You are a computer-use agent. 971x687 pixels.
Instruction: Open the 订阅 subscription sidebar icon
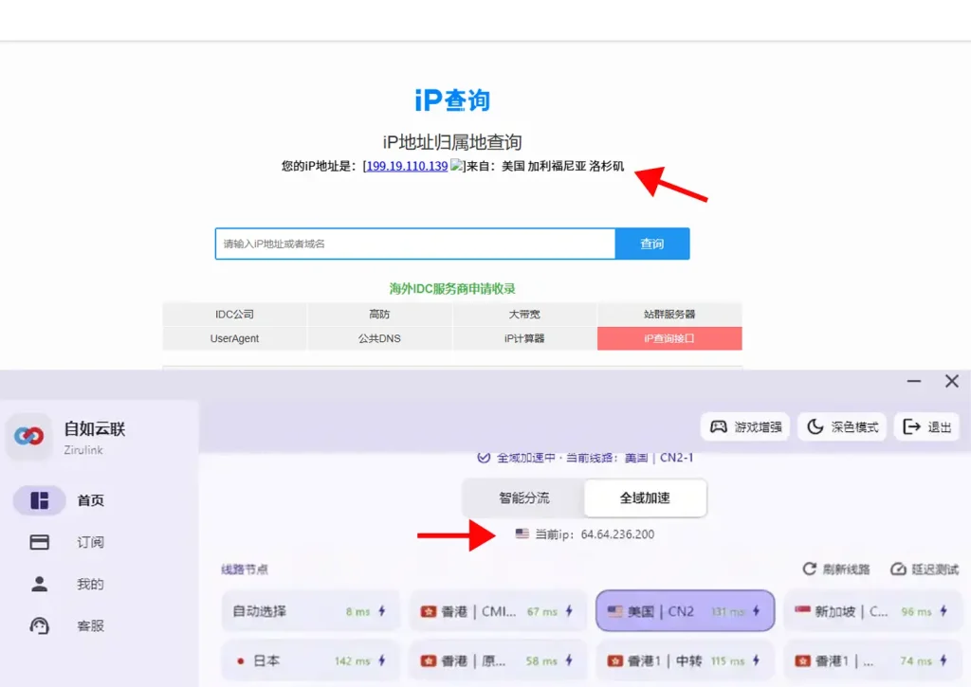[40, 542]
